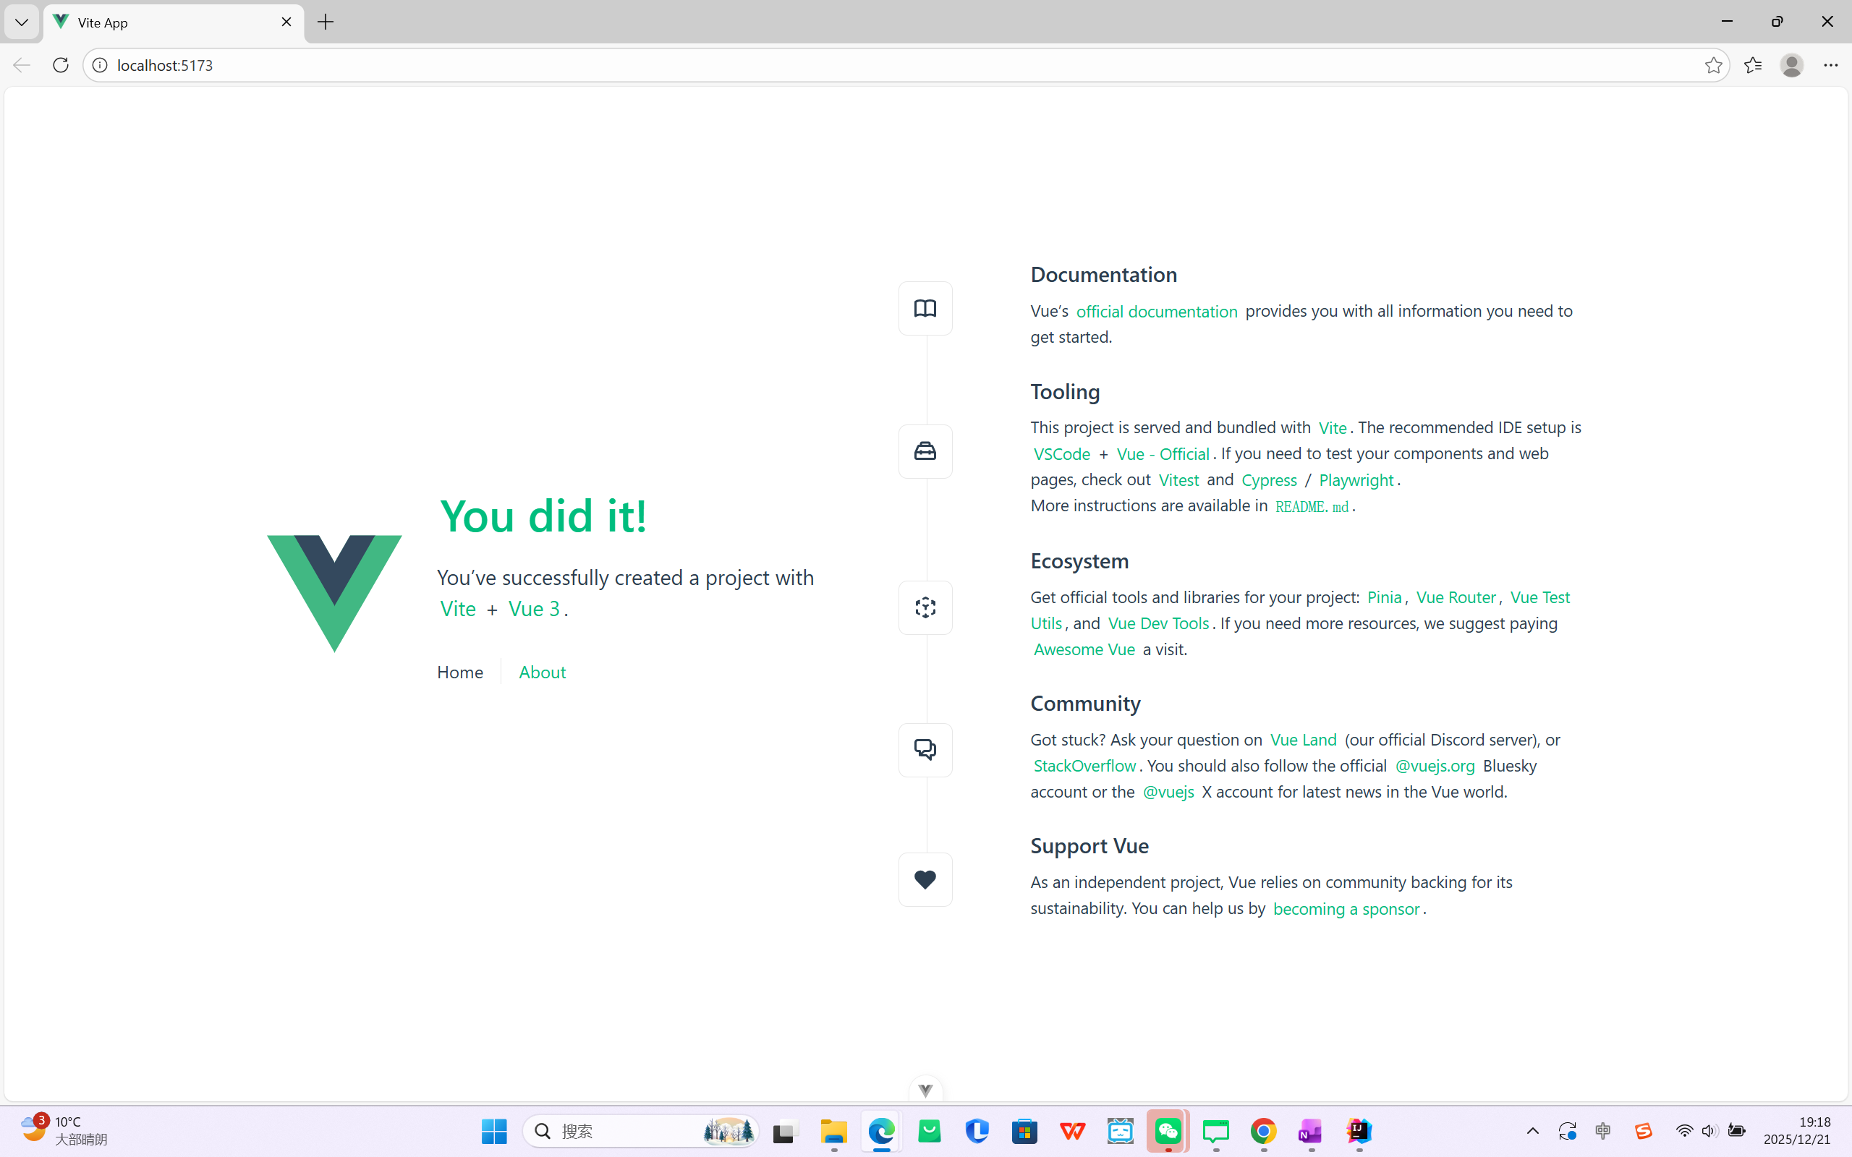Open browser settings and more menu
Screen dimensions: 1852x1157
coord(1830,65)
